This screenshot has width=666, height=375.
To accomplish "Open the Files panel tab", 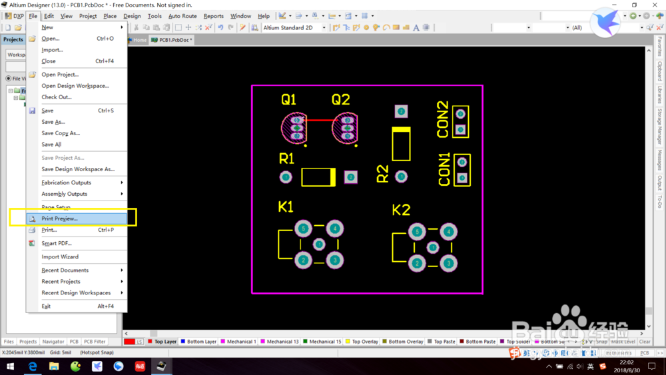I will coord(9,342).
